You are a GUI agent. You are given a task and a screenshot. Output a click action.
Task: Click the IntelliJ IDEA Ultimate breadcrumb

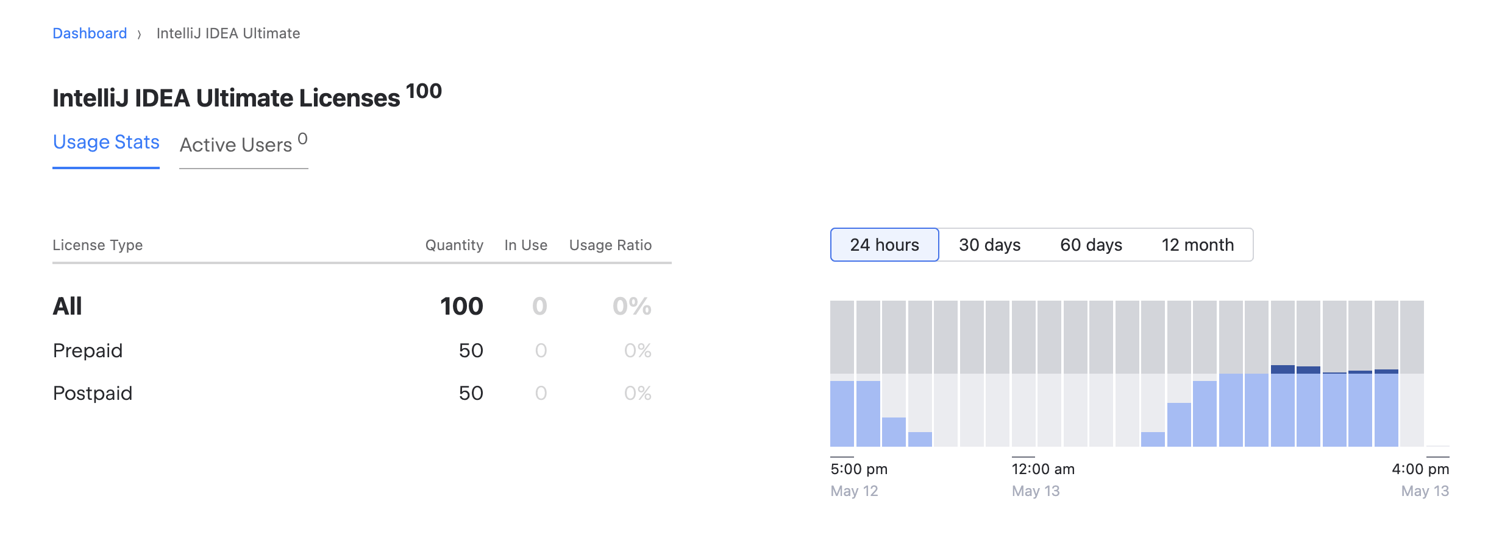[229, 33]
